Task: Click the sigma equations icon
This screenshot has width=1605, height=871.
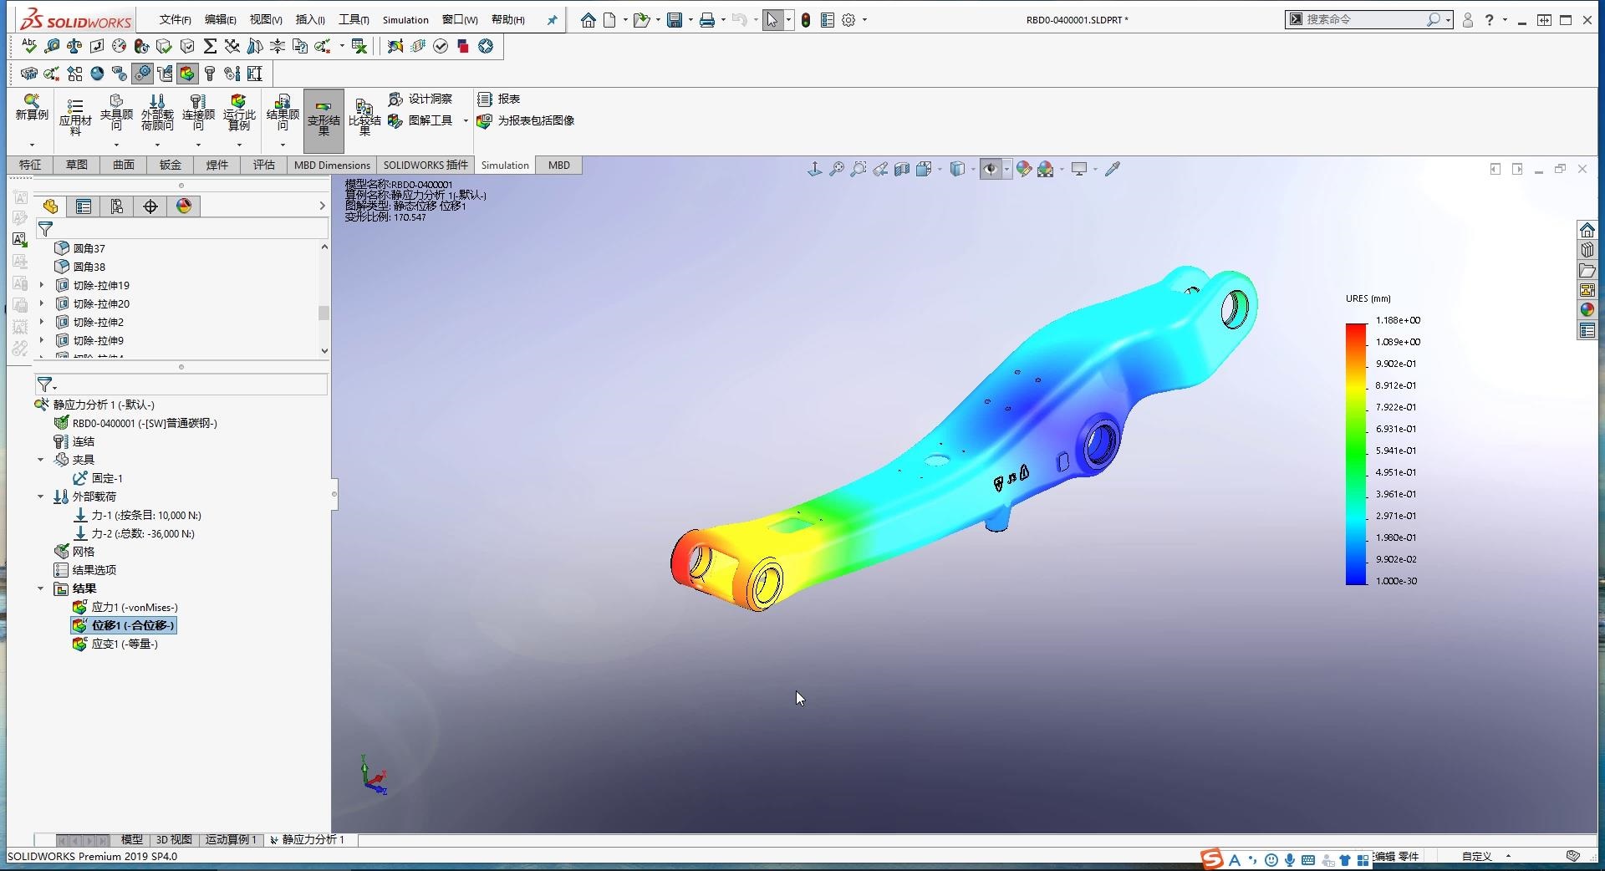Action: [210, 46]
